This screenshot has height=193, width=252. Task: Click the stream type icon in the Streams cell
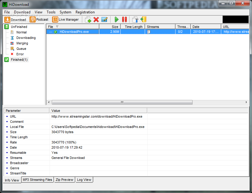pos(149,32)
